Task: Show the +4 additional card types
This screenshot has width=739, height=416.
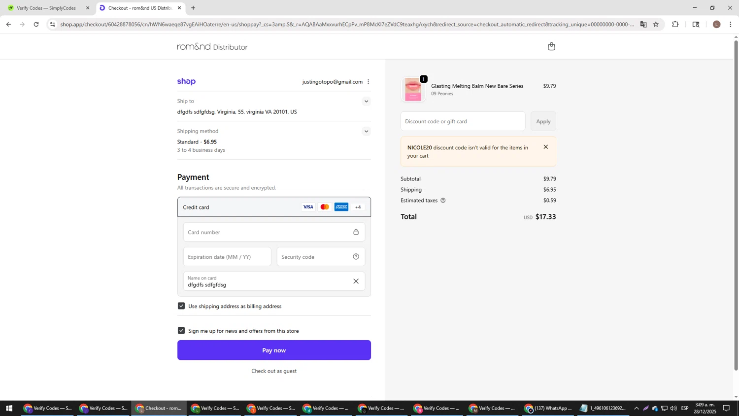Action: 358,207
